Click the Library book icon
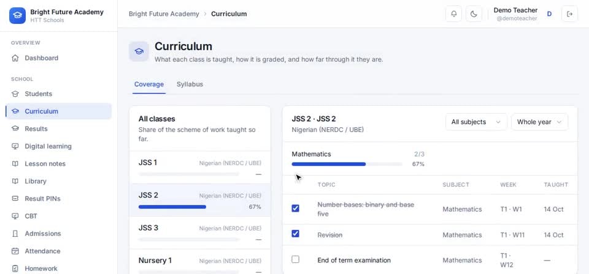 15,181
